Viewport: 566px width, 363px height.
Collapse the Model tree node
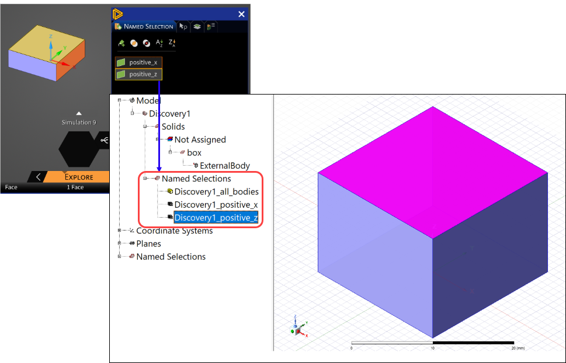point(119,100)
